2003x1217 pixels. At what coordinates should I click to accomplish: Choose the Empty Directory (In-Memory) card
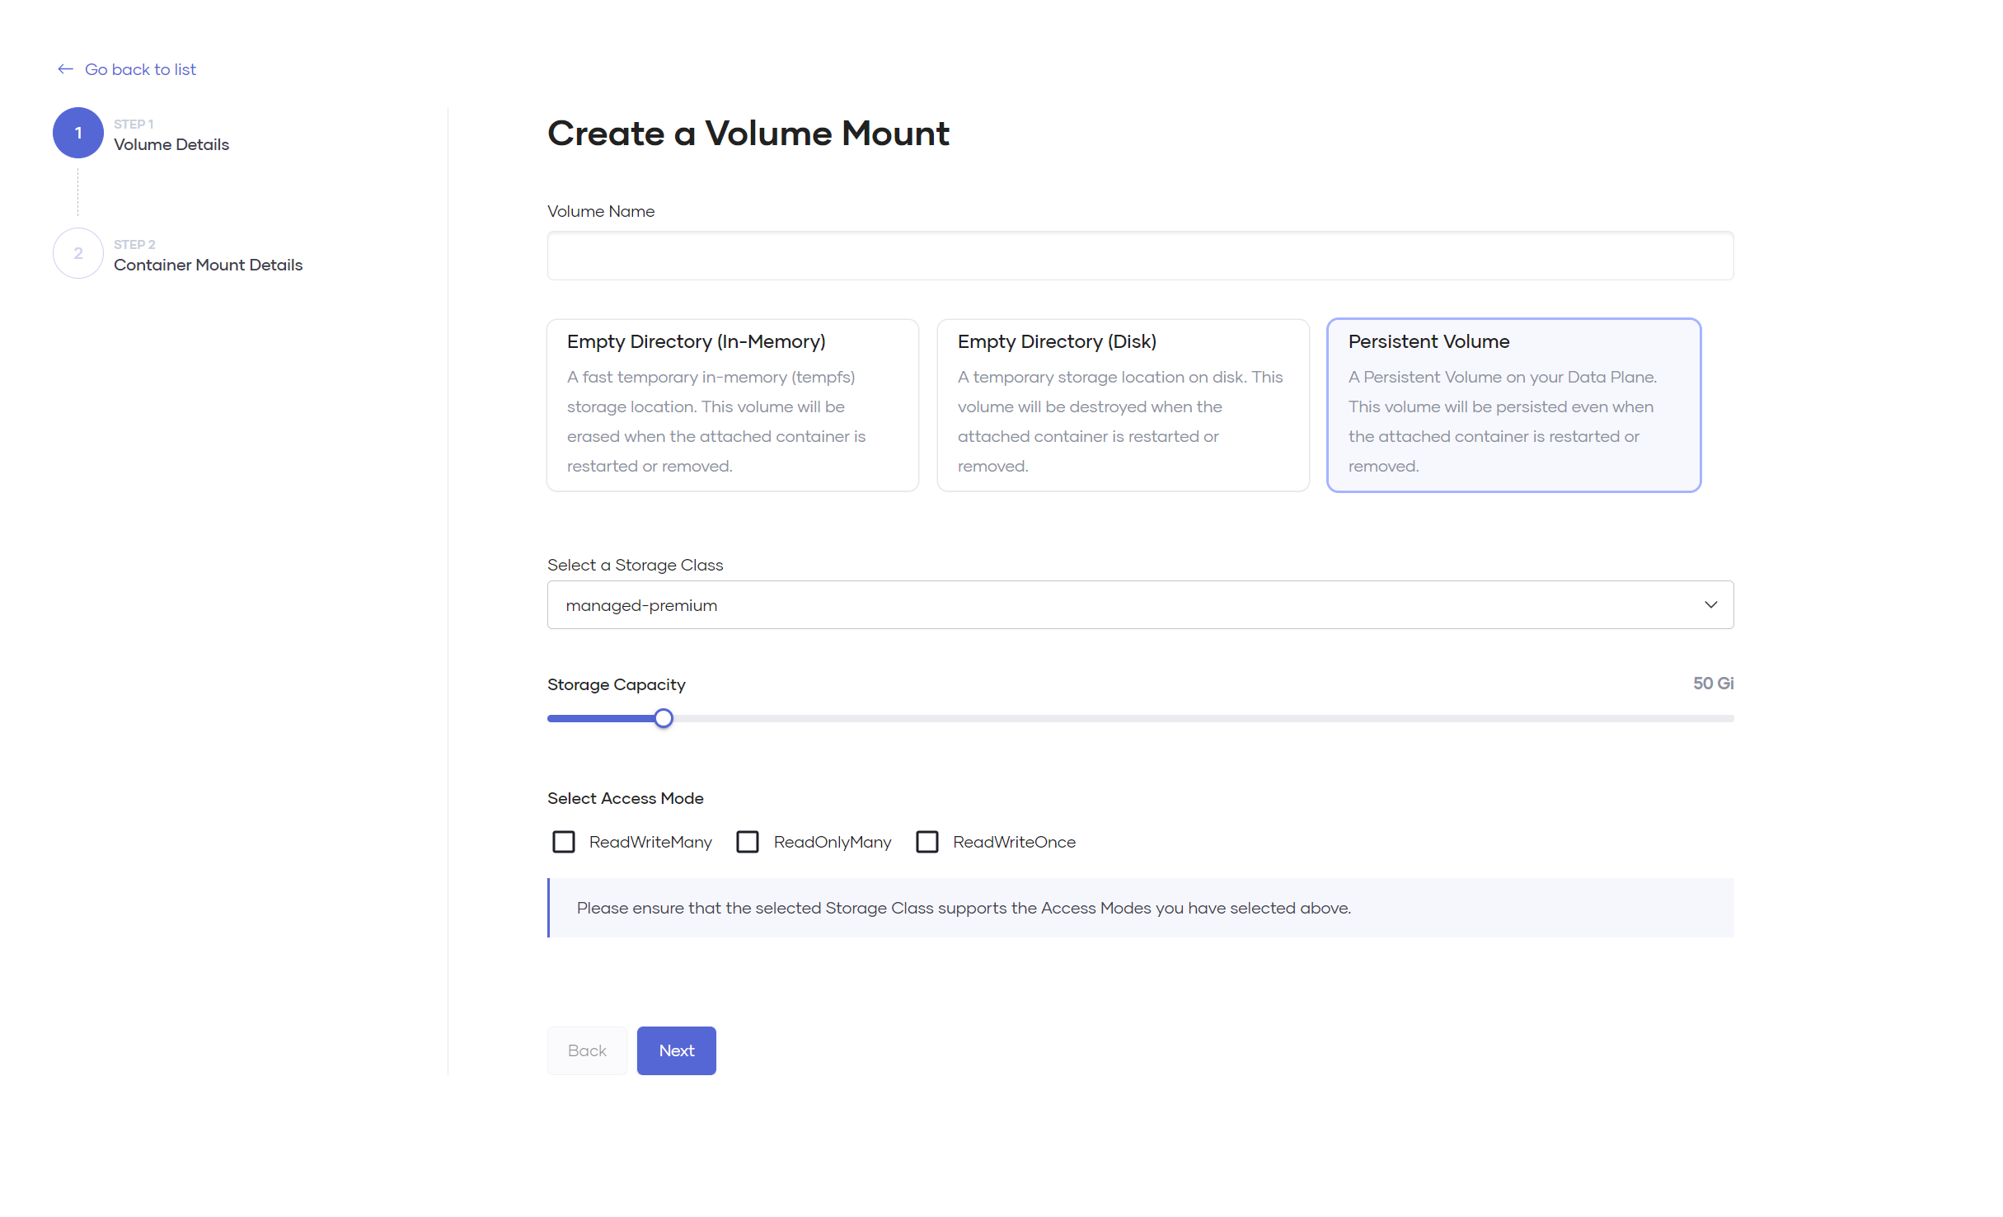click(x=732, y=405)
